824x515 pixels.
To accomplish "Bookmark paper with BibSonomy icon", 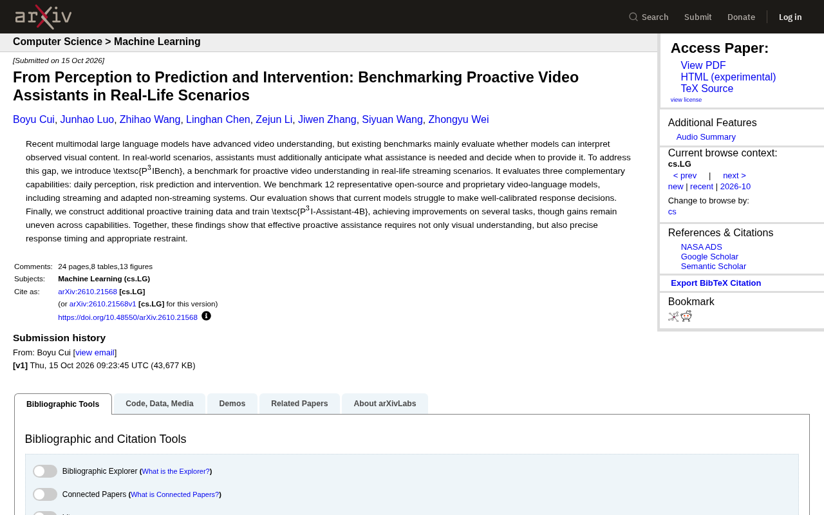I will click(x=673, y=316).
